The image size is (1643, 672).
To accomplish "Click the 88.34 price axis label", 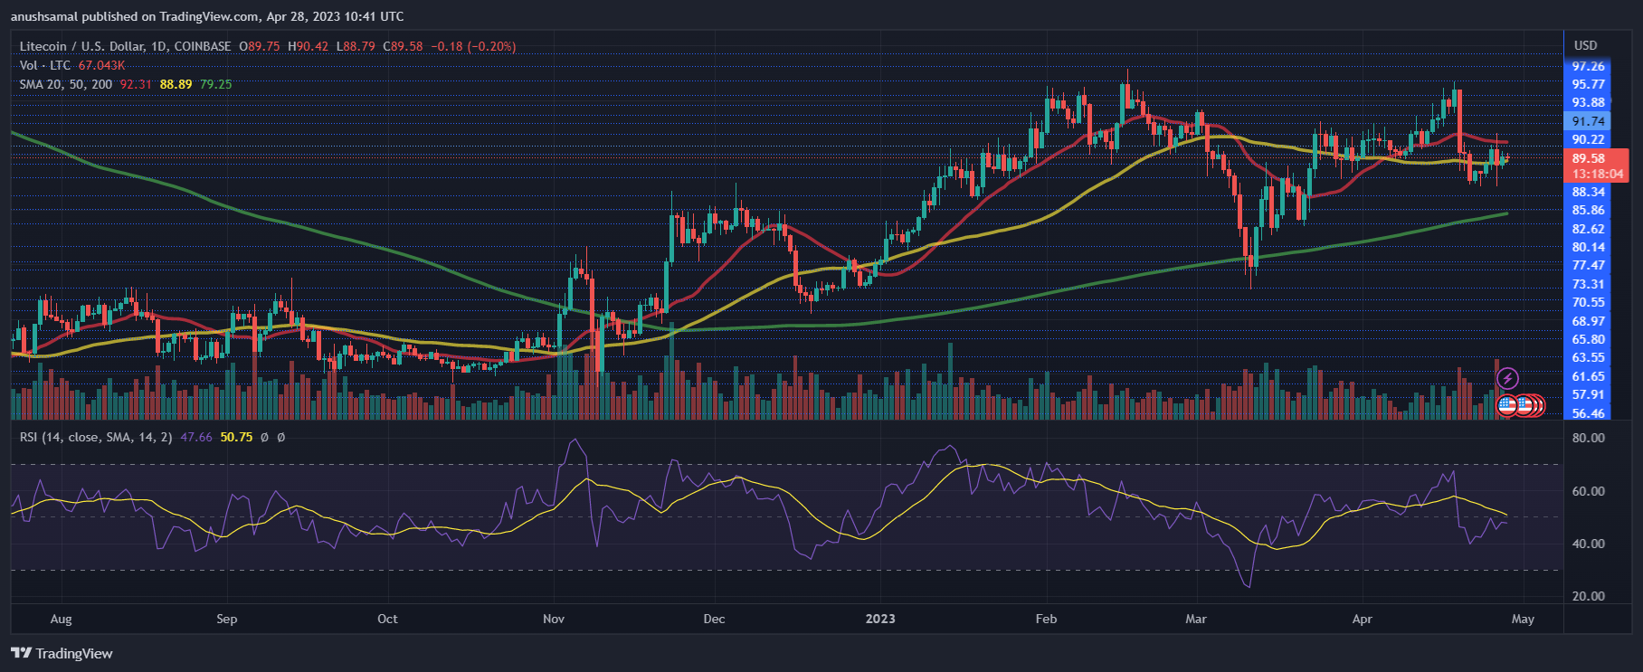I will (1588, 192).
